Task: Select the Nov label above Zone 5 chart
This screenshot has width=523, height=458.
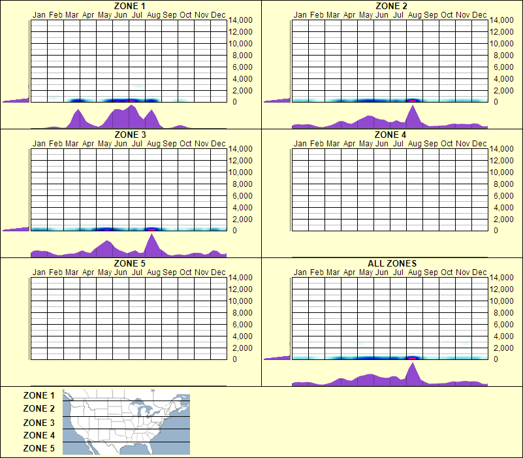Action: pos(202,272)
